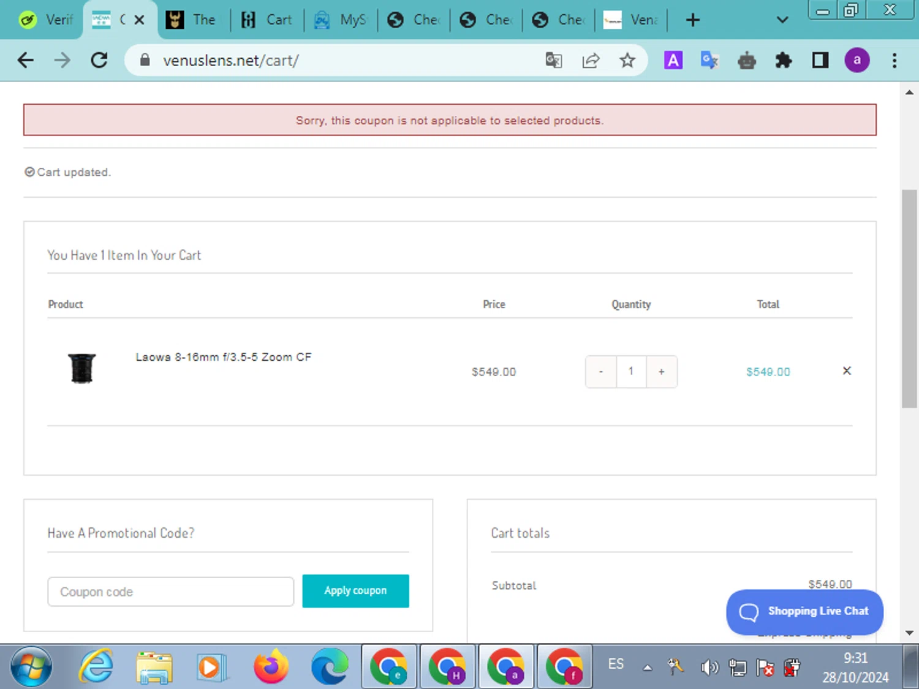The width and height of the screenshot is (919, 689).
Task: Click the scrollbar up arrow
Action: click(x=909, y=92)
